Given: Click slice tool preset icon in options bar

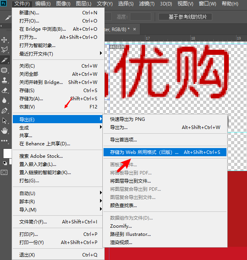Looking at the screenshot, I should [x=8, y=17].
